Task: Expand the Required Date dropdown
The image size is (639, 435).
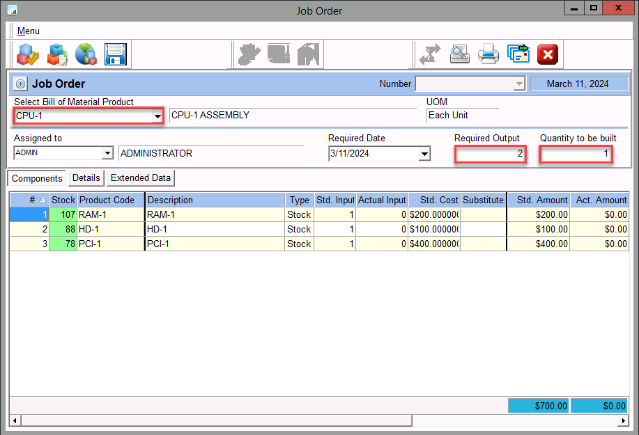Action: pos(424,154)
